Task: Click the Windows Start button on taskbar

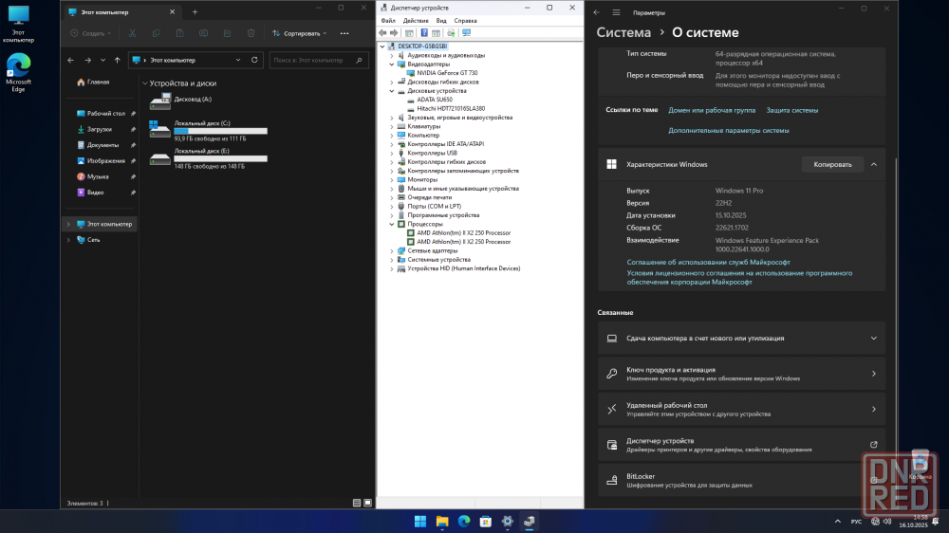Action: click(x=419, y=521)
